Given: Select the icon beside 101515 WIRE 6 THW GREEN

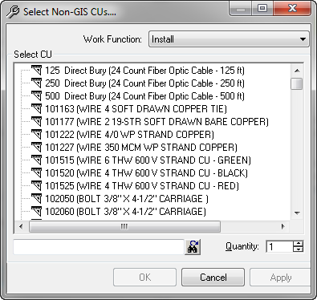Looking at the screenshot, I should point(36,160).
